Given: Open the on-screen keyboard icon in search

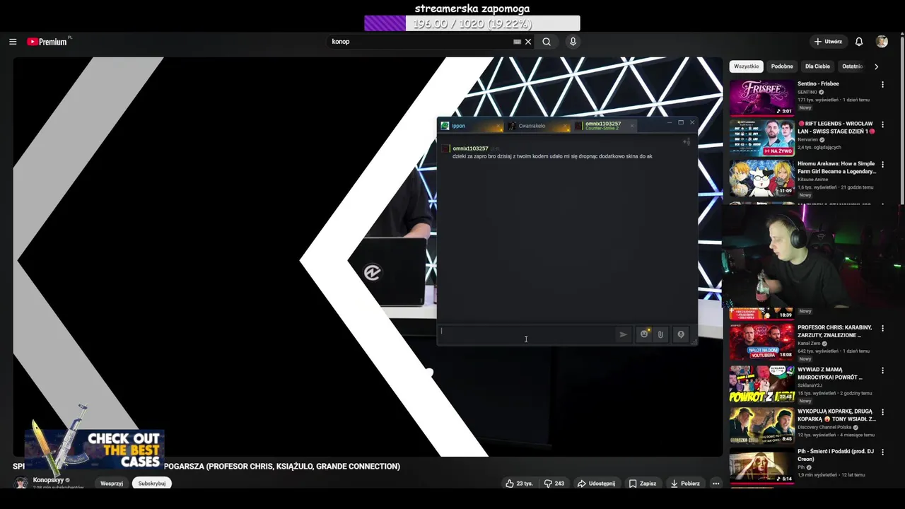Looking at the screenshot, I should point(517,42).
